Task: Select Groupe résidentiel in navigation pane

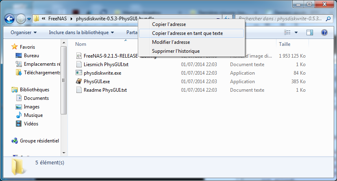Action: coord(39,141)
